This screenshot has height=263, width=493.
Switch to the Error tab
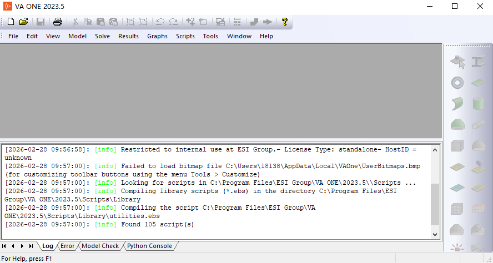[x=67, y=246]
